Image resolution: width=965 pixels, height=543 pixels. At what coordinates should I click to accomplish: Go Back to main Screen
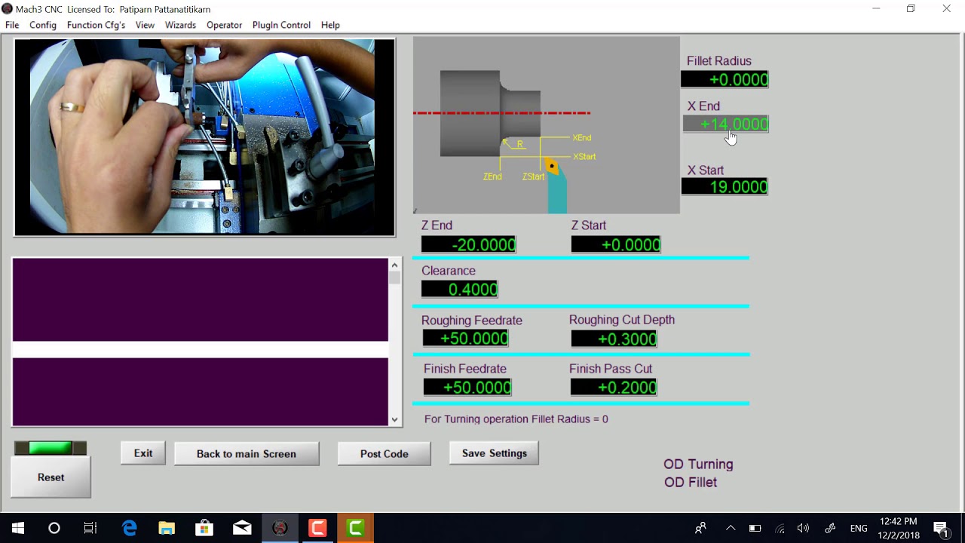point(247,454)
